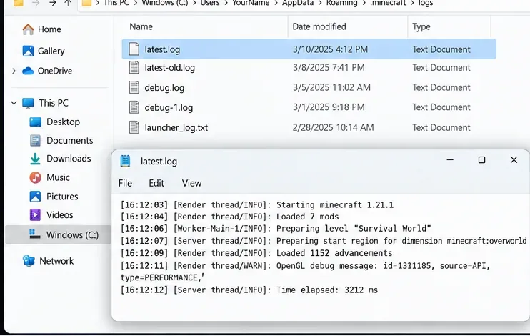530x336 pixels.
Task: Select the launcher_log.txt file name
Action: 176,127
